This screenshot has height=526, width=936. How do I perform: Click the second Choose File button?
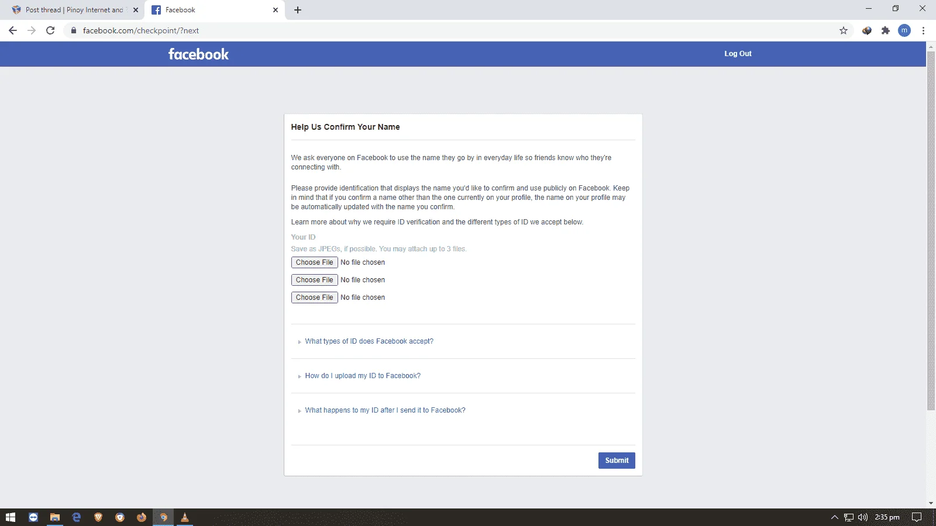pyautogui.click(x=315, y=280)
